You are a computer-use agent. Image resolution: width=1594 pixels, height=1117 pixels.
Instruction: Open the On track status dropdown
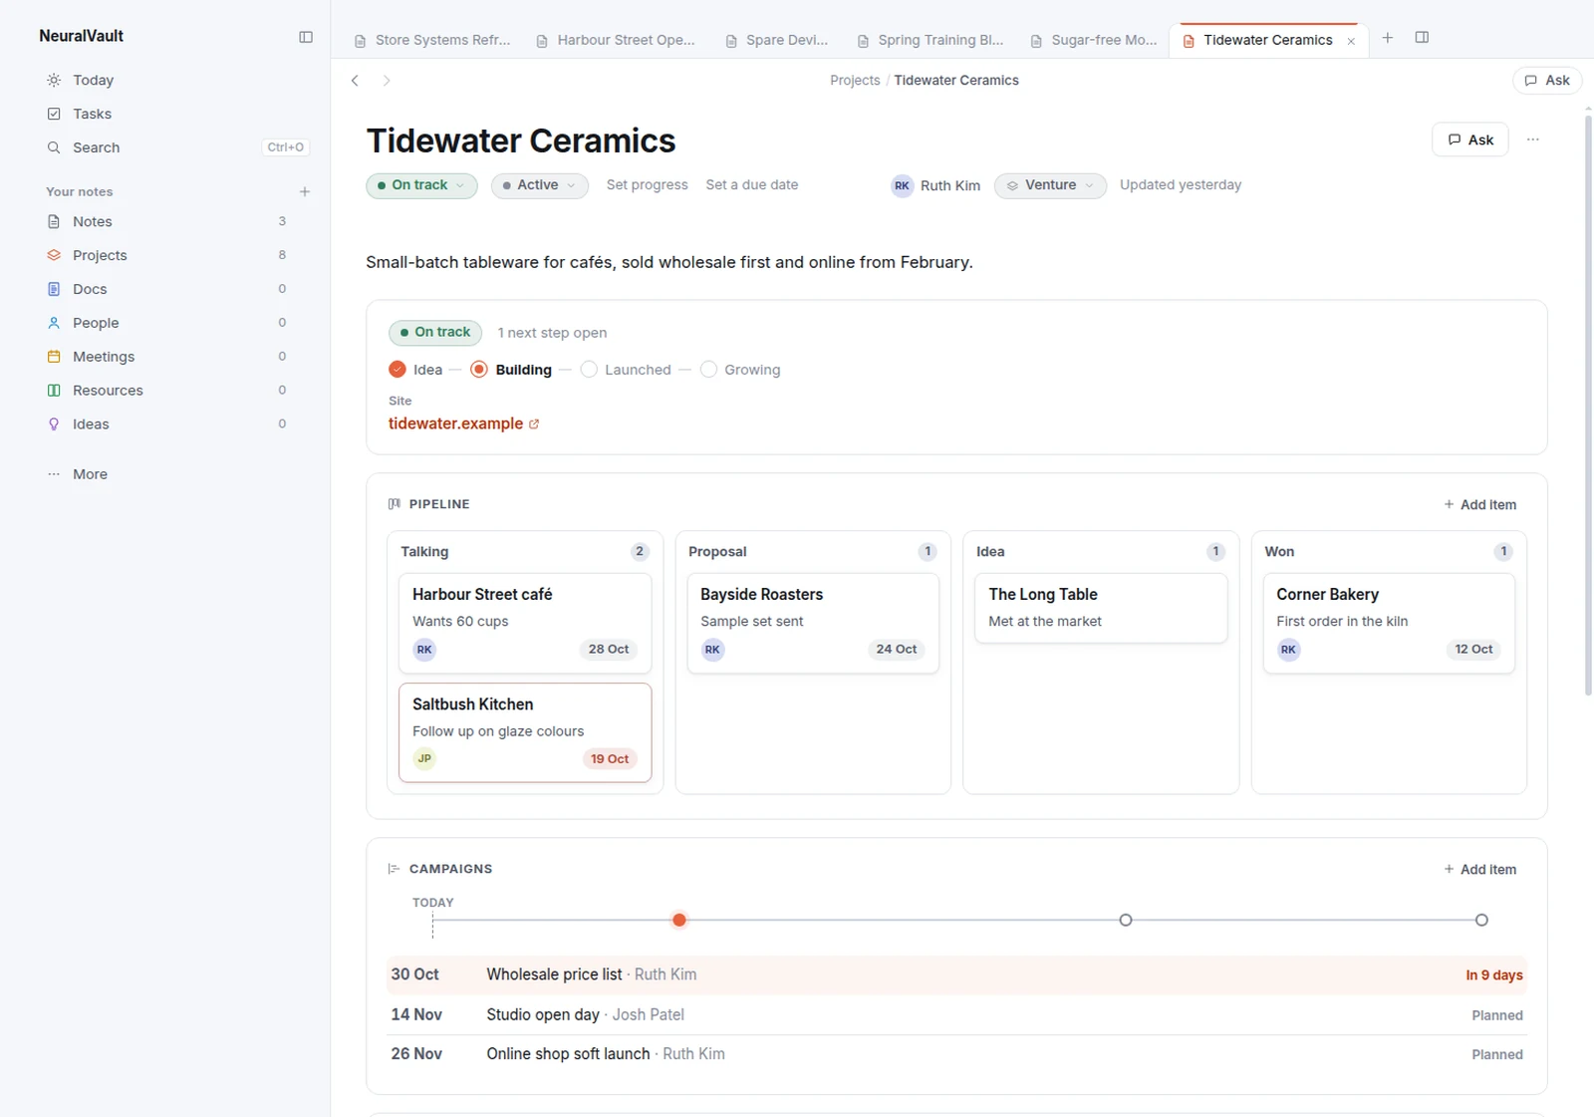pyautogui.click(x=421, y=185)
